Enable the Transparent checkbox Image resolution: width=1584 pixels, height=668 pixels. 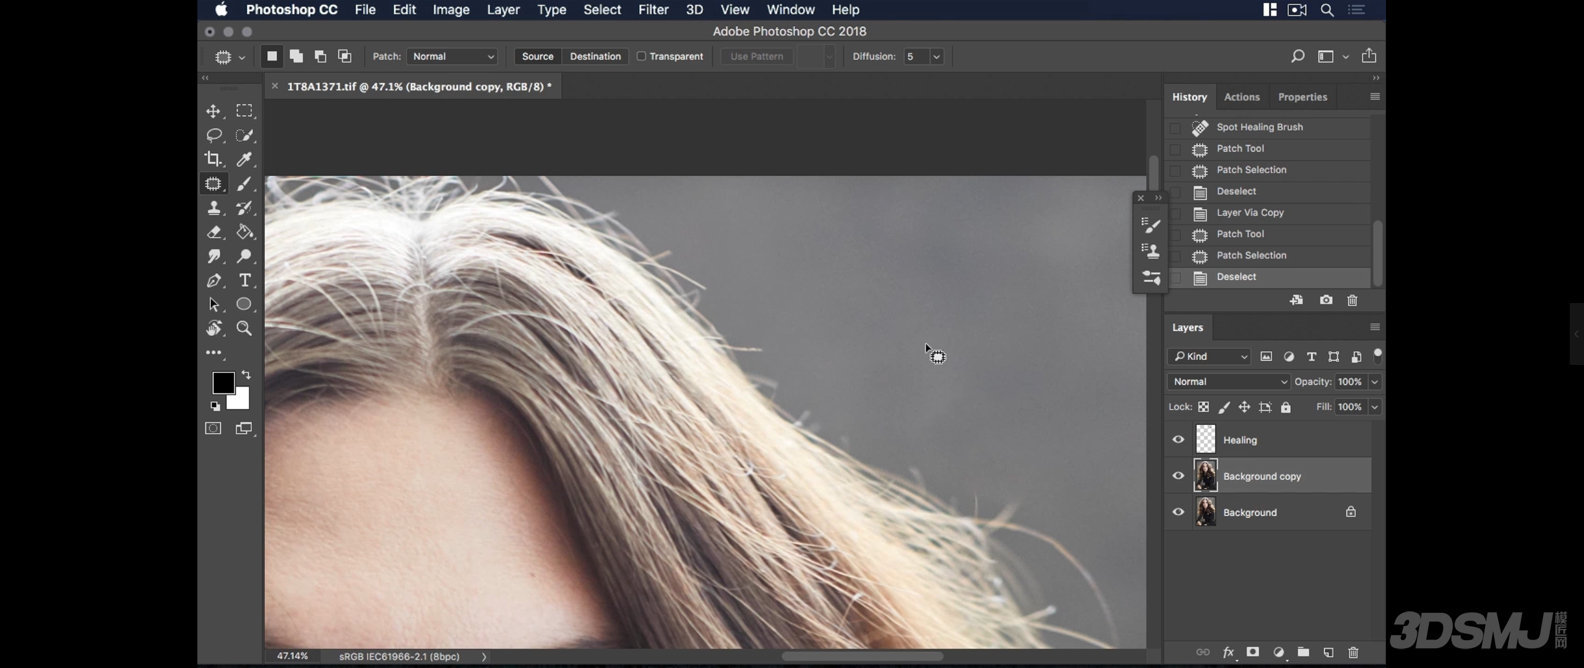point(642,56)
